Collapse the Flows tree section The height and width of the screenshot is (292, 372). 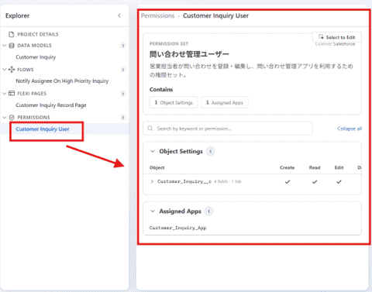(x=5, y=70)
